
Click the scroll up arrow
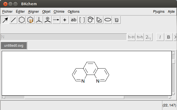pos(174,53)
